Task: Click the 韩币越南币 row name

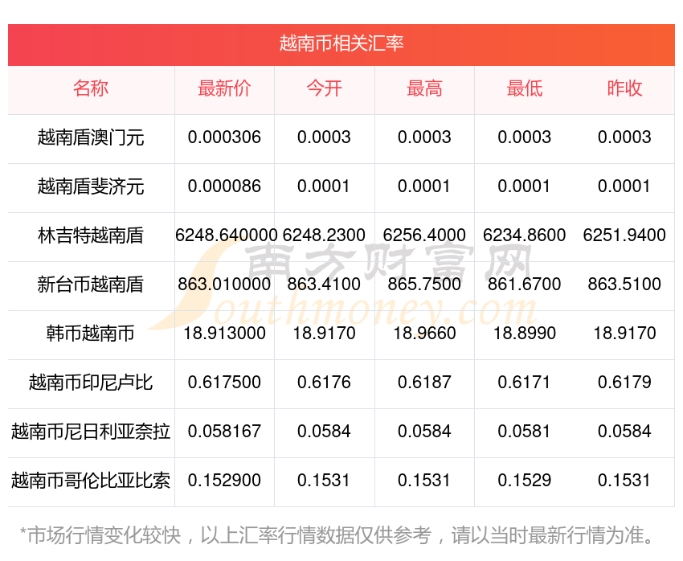Action: 91,334
